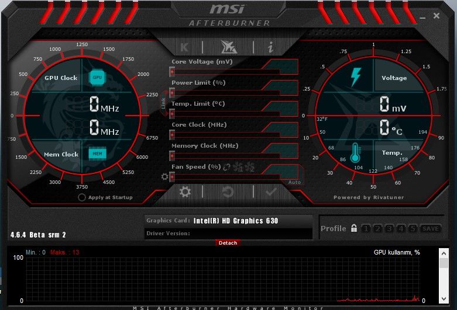Click the Temp. Limit slider handle
Image resolution: width=457 pixels, height=310 pixels.
coord(172,113)
